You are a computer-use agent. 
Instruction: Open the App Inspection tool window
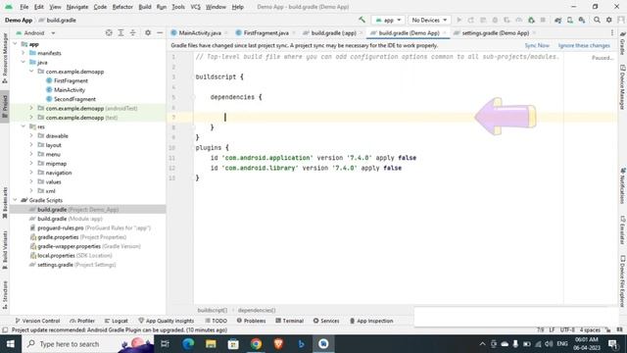[371, 321]
